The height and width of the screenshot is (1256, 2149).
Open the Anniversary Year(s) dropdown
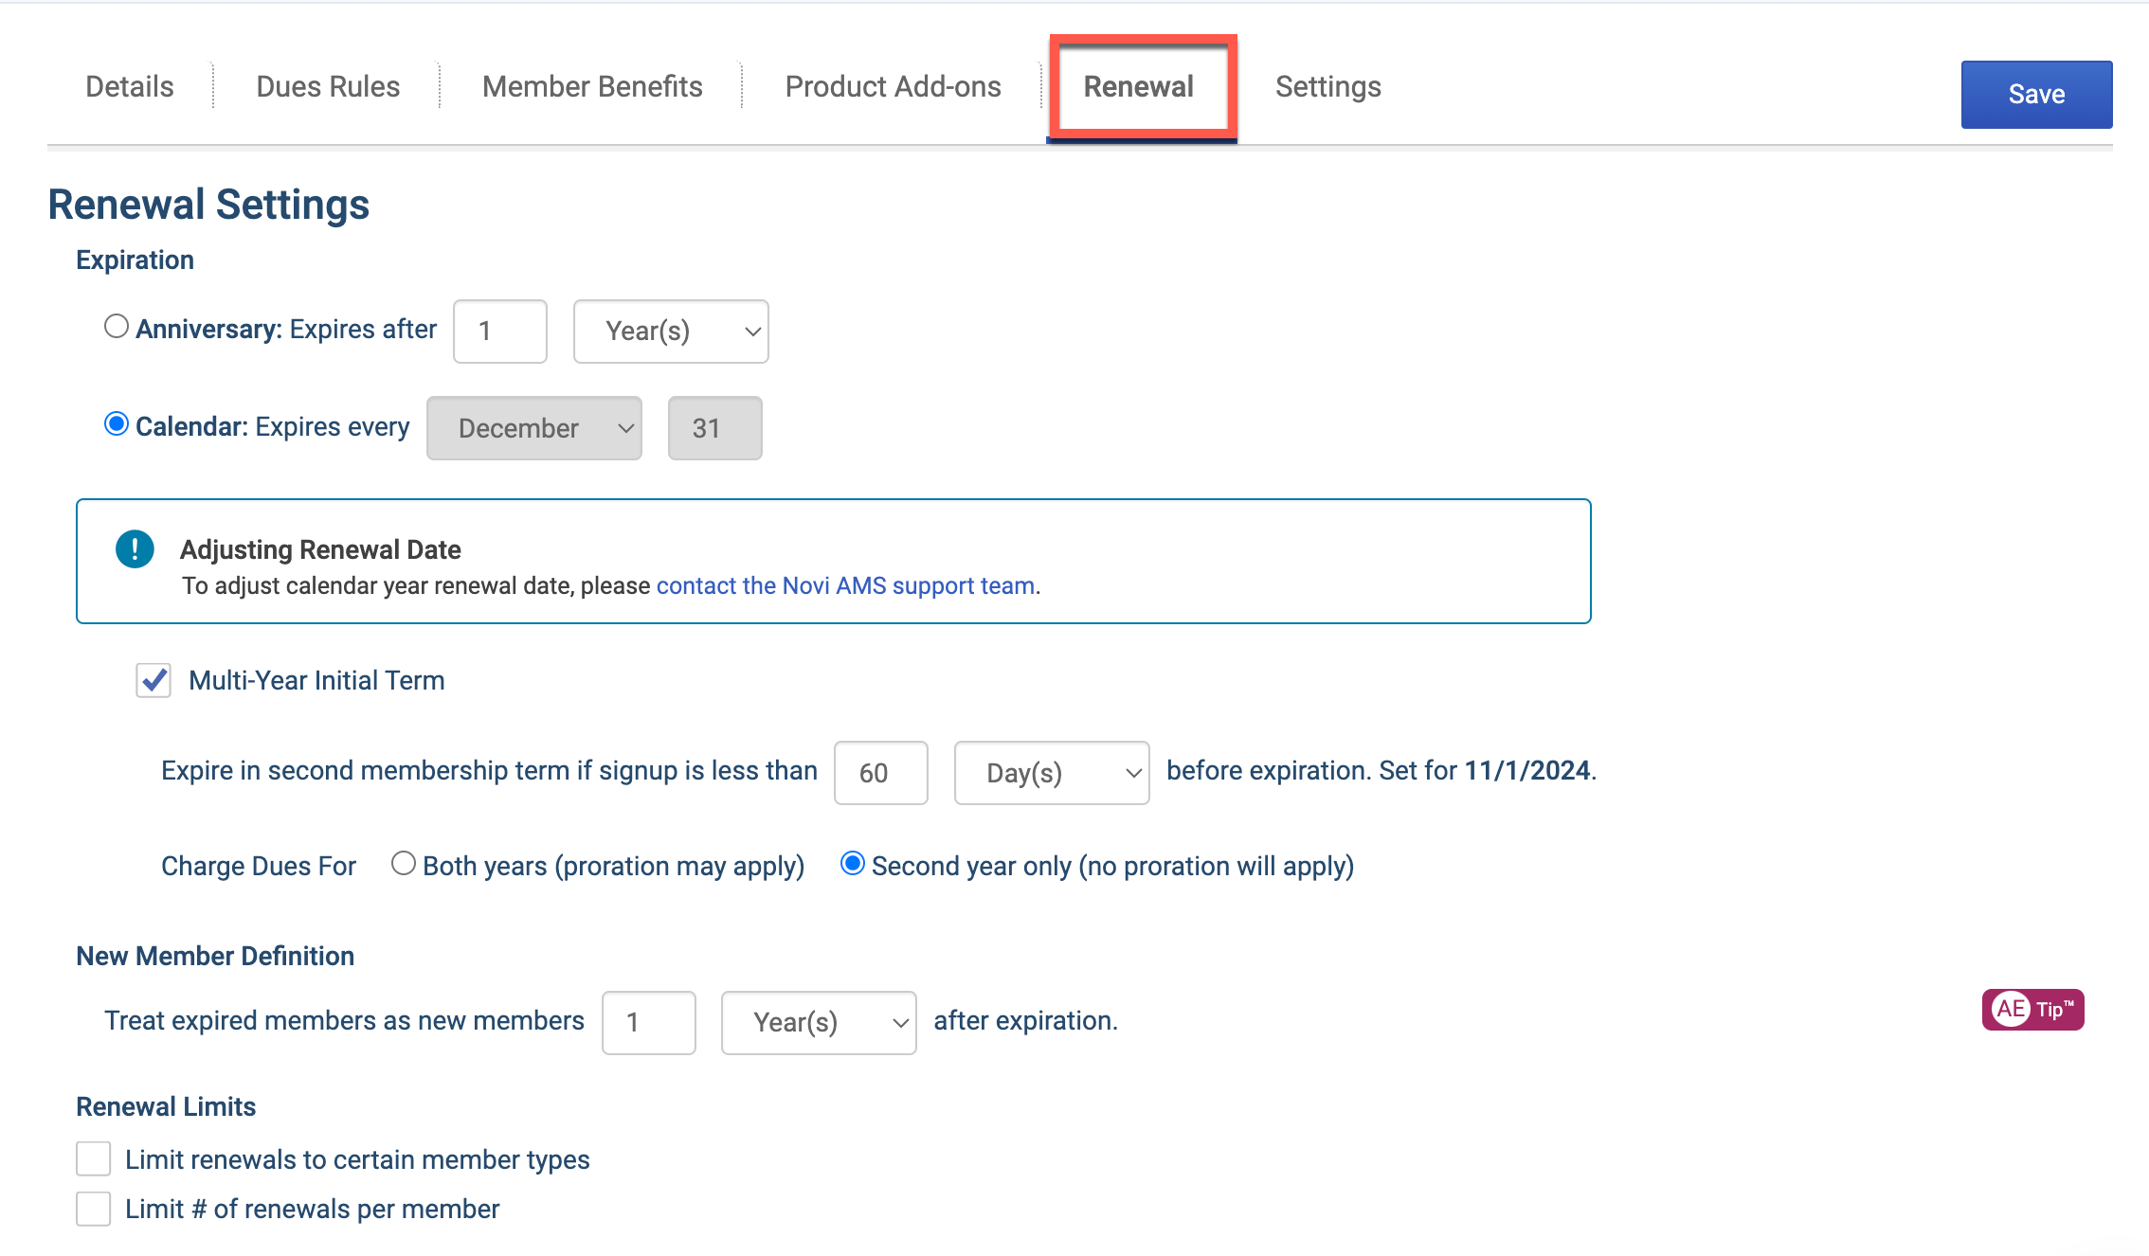pos(671,332)
